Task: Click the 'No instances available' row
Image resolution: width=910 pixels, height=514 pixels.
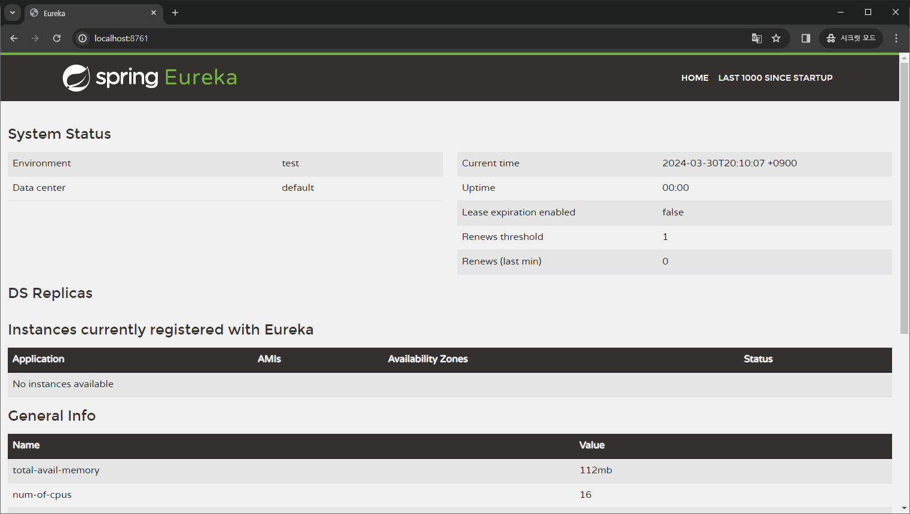Action: click(450, 384)
